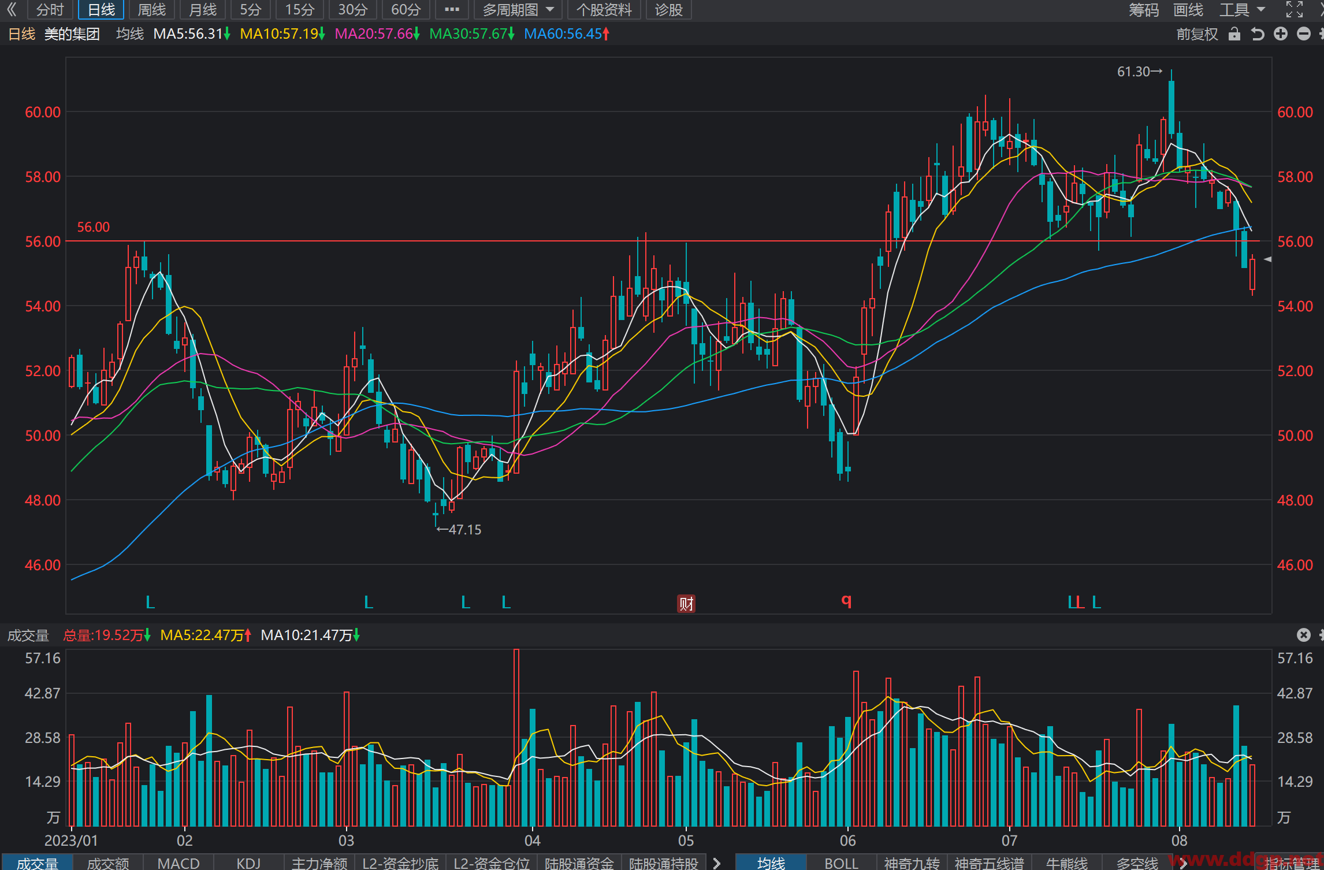Select the 主力净额 indicator tab
This screenshot has height=870, width=1324.
[x=319, y=862]
